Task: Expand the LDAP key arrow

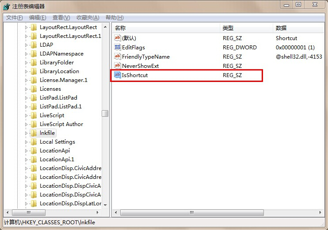Action: pyautogui.click(x=26, y=45)
